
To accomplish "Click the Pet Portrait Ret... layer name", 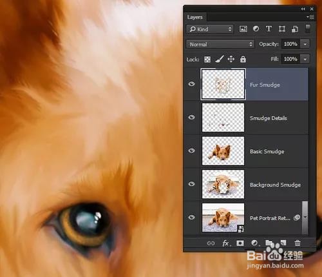I will click(x=270, y=218).
